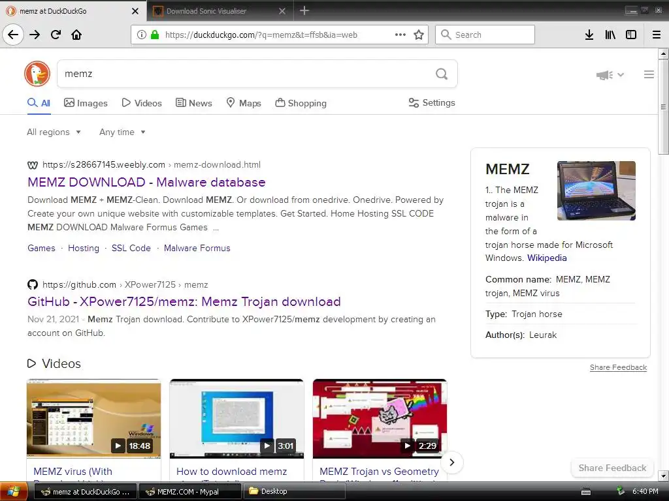Switch to News results

click(193, 103)
